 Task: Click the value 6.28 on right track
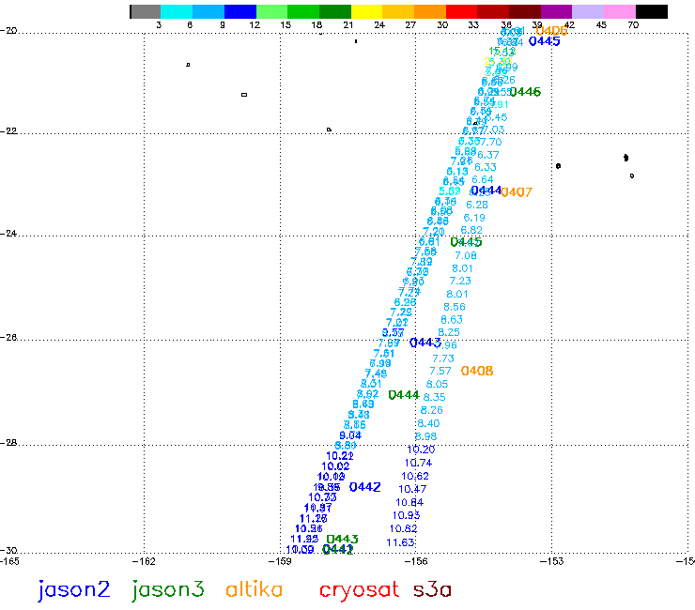tap(477, 206)
